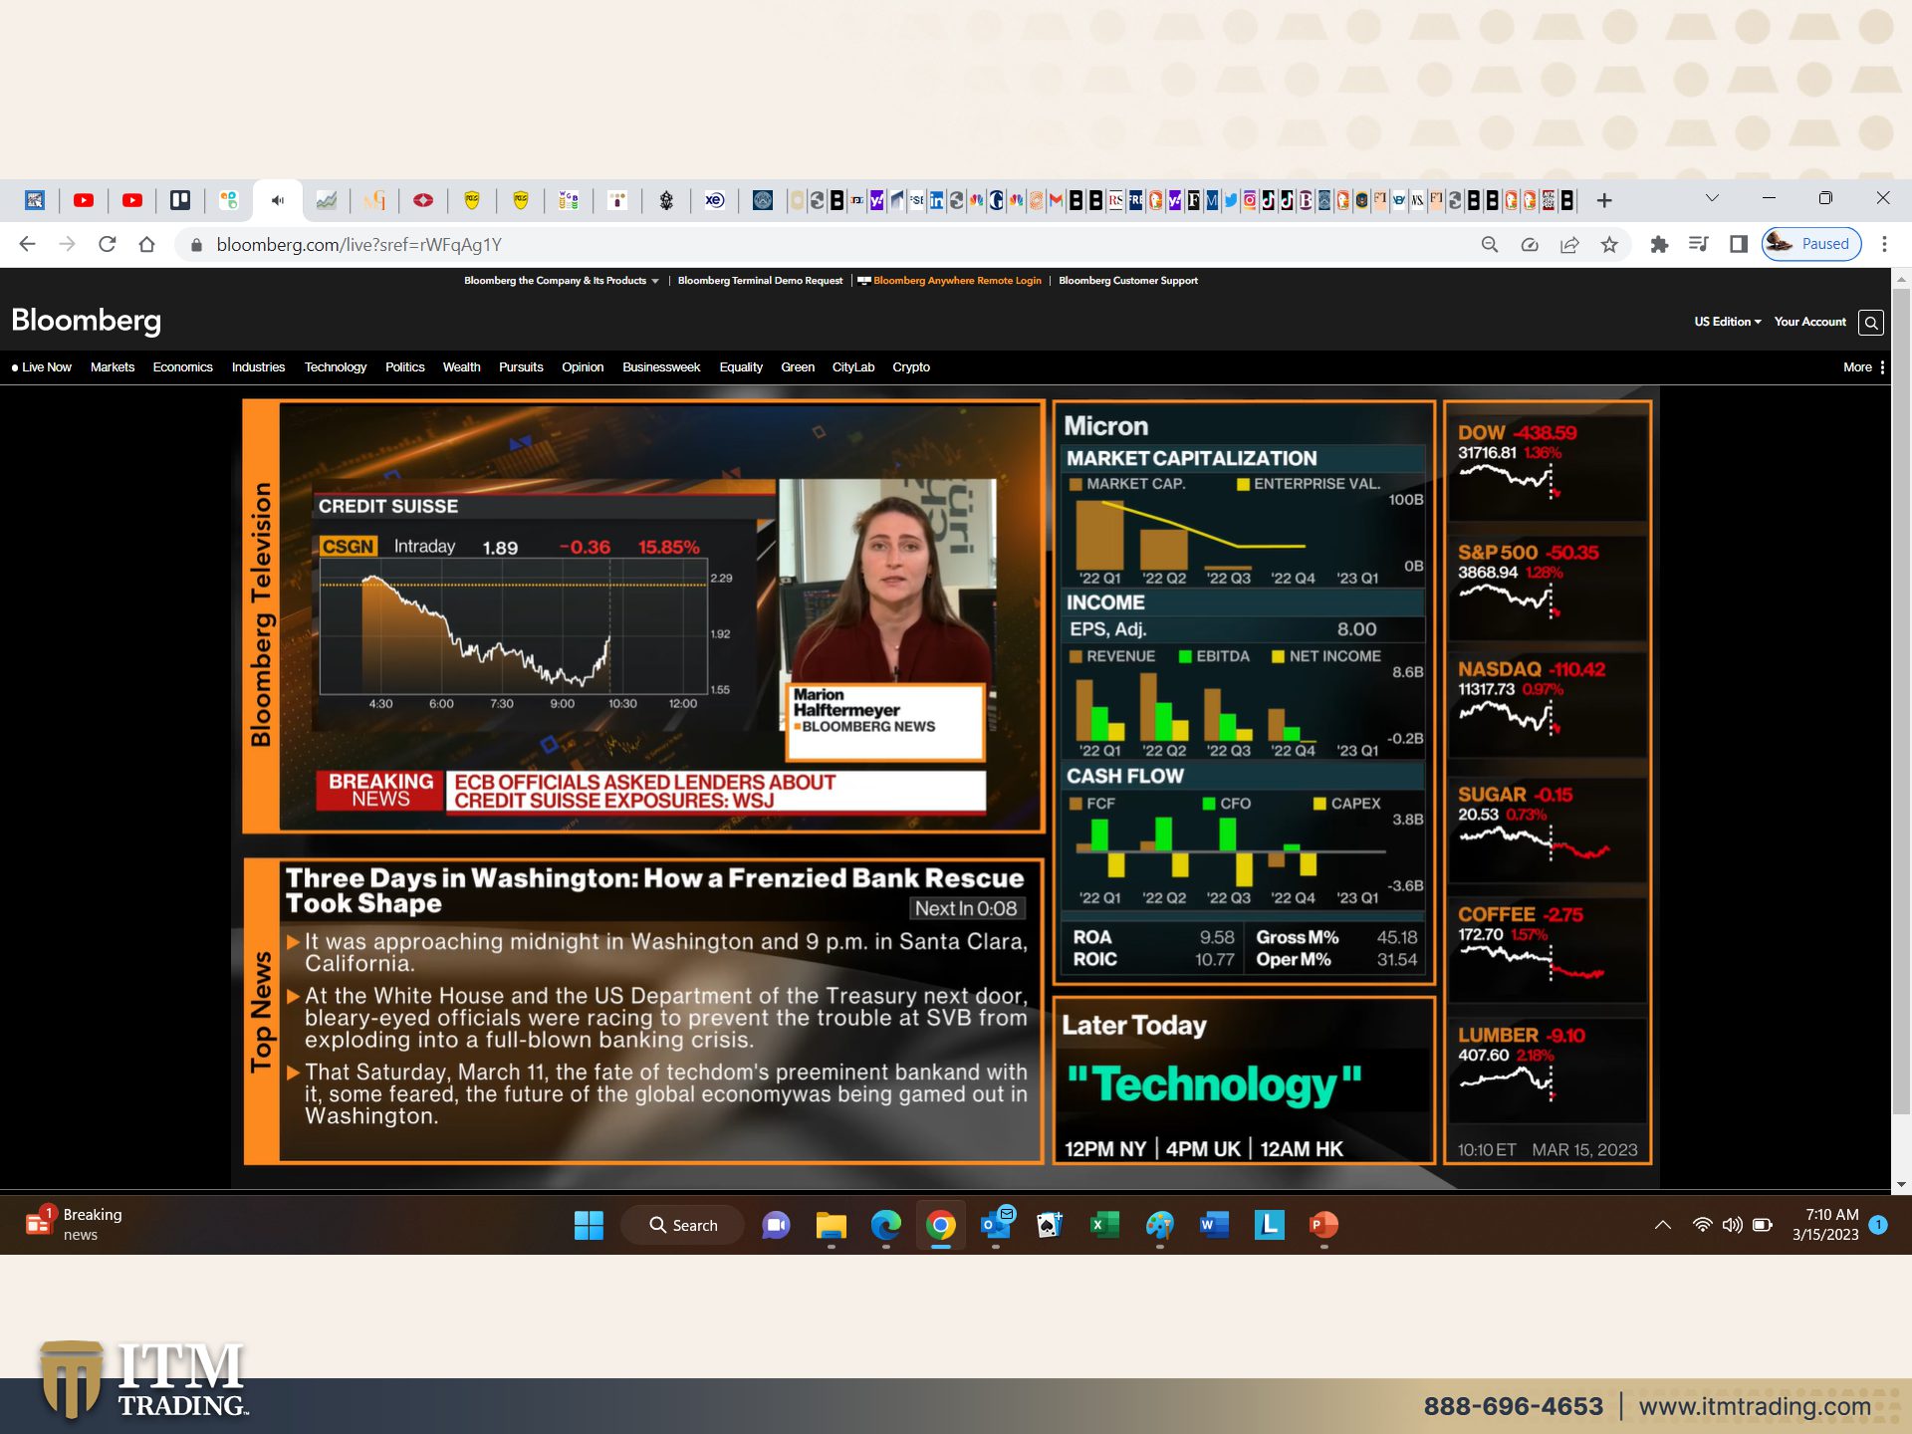
Task: Share this page using the share icon
Action: 1569,244
